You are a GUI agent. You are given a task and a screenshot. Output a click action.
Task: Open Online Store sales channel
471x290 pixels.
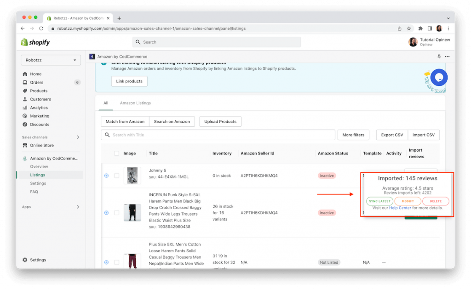pyautogui.click(x=42, y=145)
